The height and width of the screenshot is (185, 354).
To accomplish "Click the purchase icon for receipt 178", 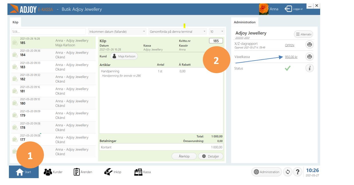I will (15, 127).
